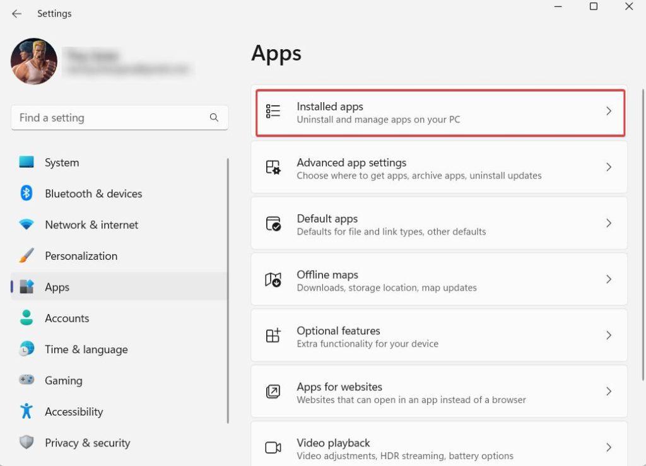This screenshot has height=466, width=646.
Task: Select Accounts in the sidebar
Action: (x=67, y=318)
